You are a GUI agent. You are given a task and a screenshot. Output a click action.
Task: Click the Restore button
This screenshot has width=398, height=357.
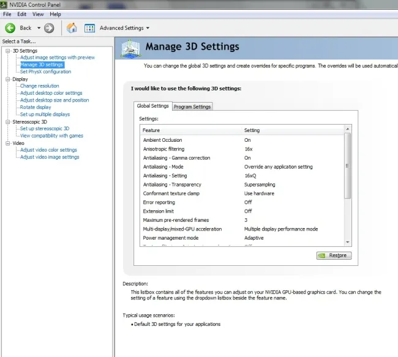[334, 256]
